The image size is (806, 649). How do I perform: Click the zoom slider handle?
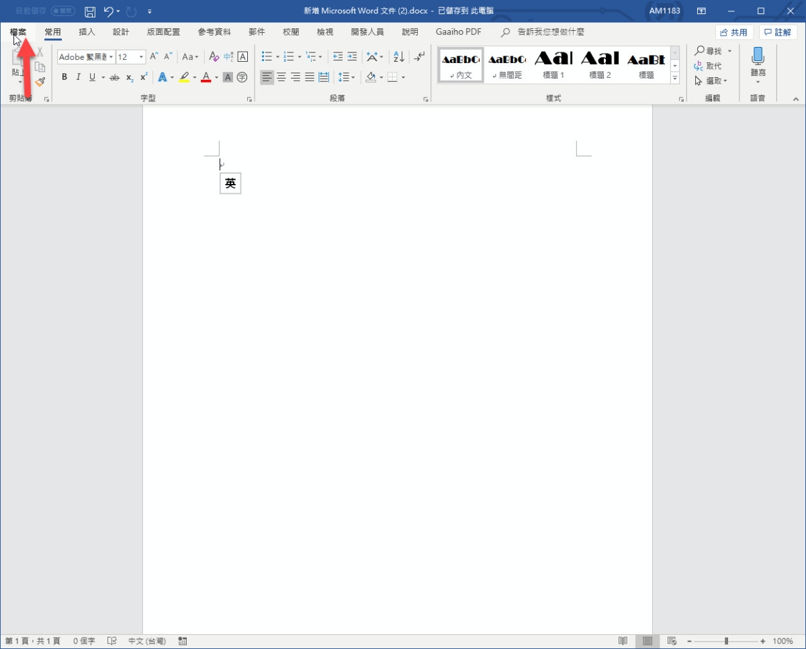tap(726, 641)
